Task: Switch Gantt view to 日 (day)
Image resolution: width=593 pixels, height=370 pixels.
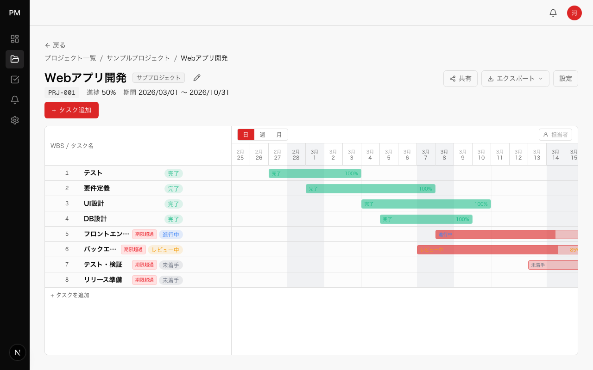Action: [x=246, y=135]
